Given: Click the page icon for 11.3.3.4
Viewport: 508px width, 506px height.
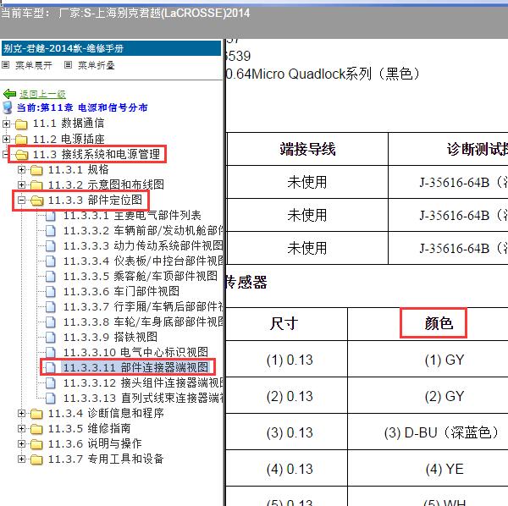Looking at the screenshot, I should [51, 261].
